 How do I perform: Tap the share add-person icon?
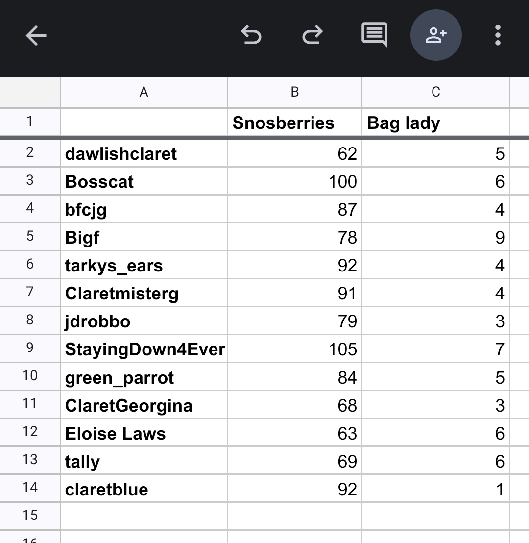point(436,35)
